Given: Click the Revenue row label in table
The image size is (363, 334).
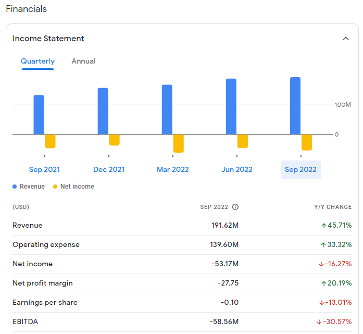Looking at the screenshot, I should [28, 226].
